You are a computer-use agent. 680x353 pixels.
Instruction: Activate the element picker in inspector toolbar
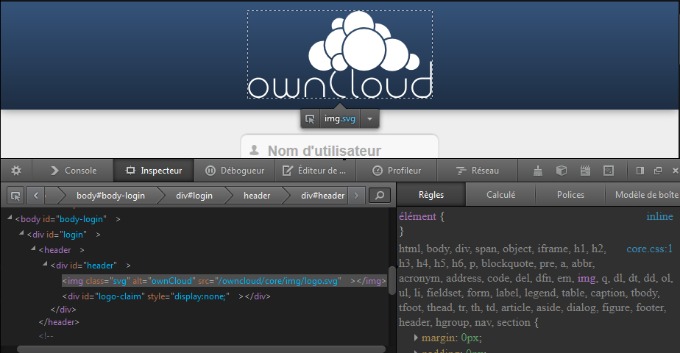click(15, 196)
